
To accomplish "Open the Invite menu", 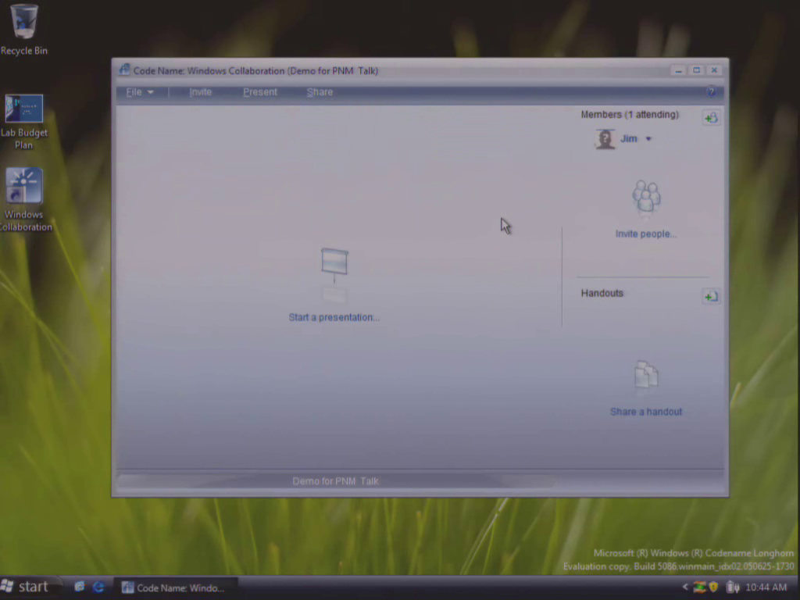I will coord(200,92).
